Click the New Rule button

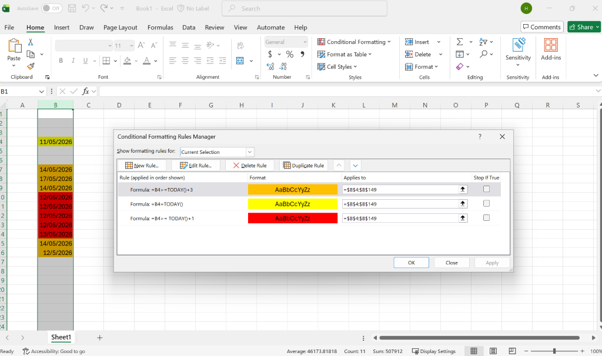point(142,165)
